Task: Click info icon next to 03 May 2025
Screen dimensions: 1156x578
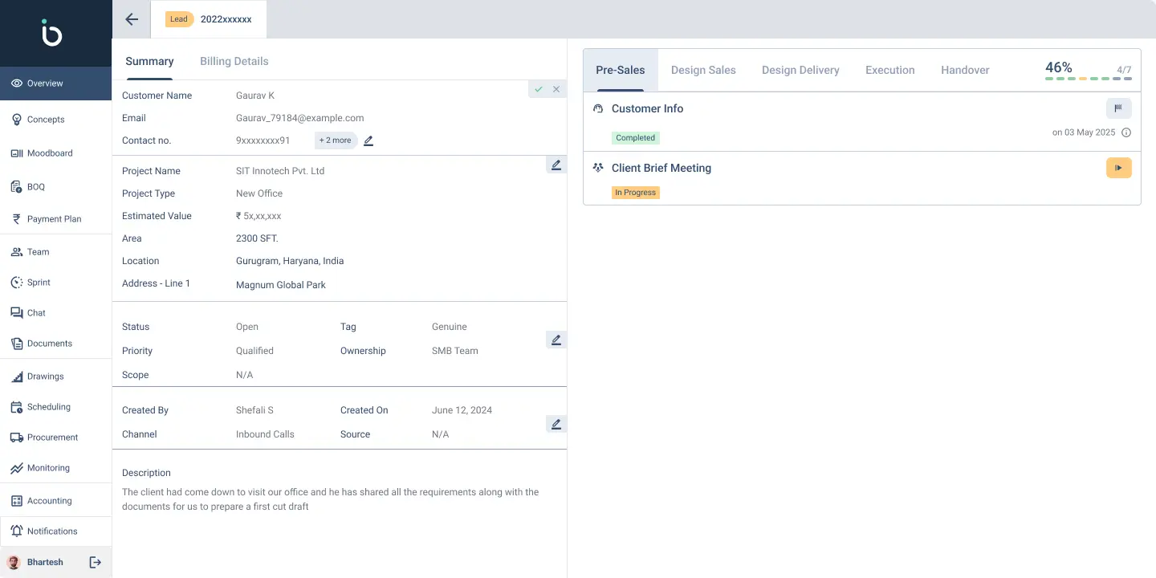Action: tap(1126, 132)
